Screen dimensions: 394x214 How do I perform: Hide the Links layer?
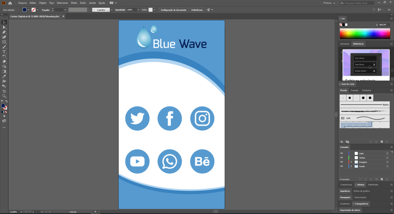[x=342, y=153]
